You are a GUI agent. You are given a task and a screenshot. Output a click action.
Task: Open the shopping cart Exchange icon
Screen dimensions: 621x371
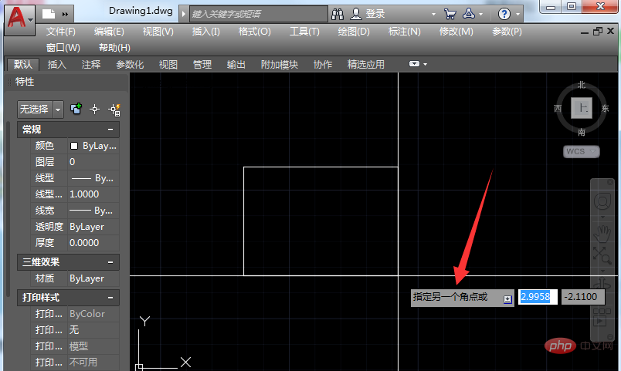(x=450, y=14)
